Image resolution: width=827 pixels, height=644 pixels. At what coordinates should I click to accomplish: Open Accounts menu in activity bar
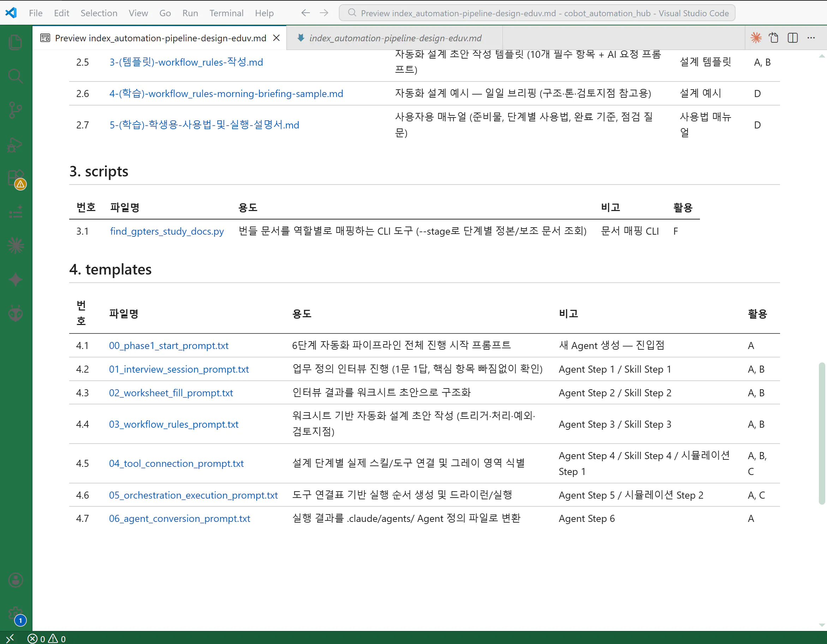point(16,580)
